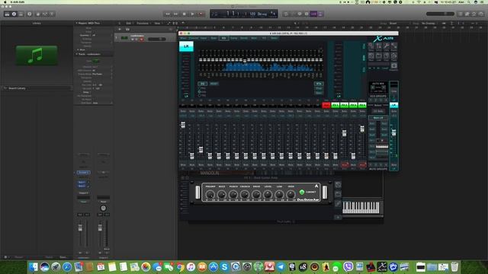Viewport: 488px width, 274px height.
Task: Start playback in the Logic transport
Action: 193,14
